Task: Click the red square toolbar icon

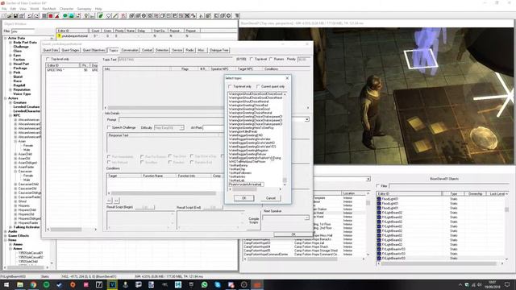Action: [51, 16]
